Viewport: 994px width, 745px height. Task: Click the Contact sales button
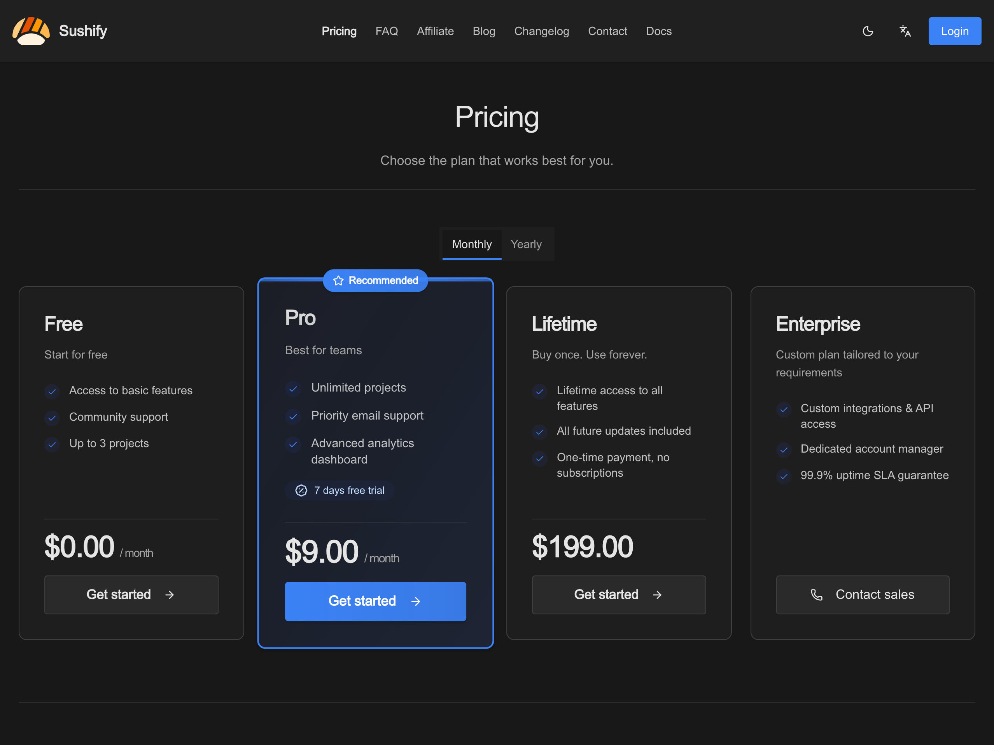[x=862, y=595]
